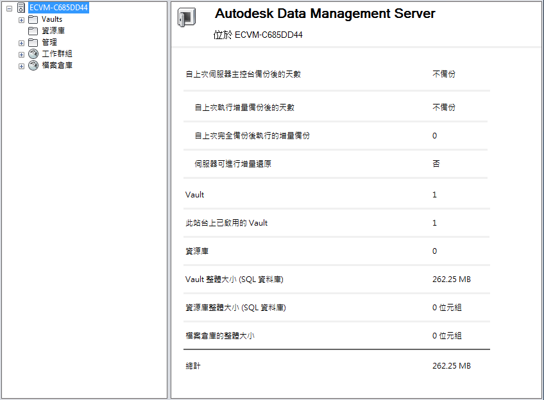This screenshot has height=400, width=544.
Task: Expand the 檔案倉庫 tree node
Action: point(21,66)
